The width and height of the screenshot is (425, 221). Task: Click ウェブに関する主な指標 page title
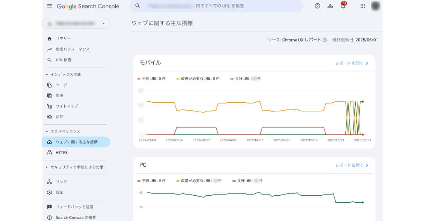click(162, 23)
